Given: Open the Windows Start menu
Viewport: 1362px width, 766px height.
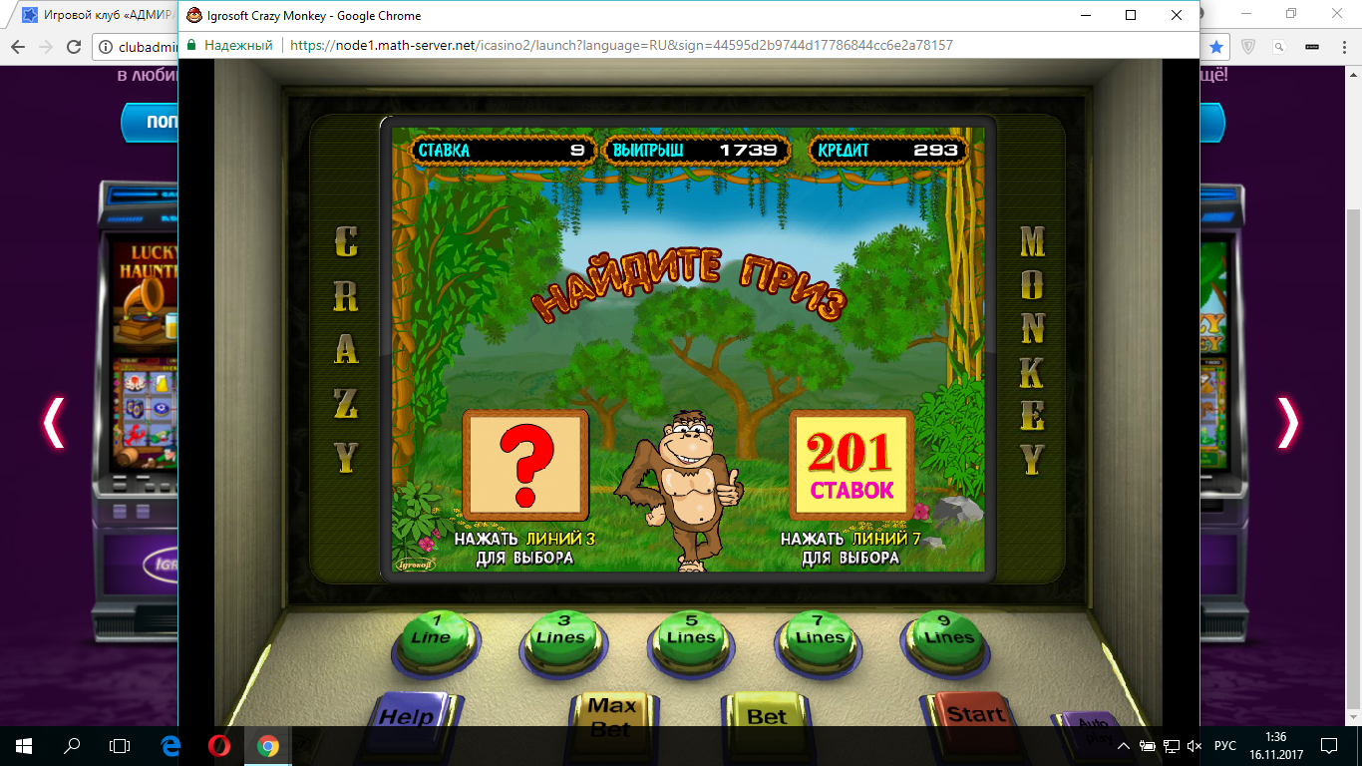Looking at the screenshot, I should (x=24, y=746).
